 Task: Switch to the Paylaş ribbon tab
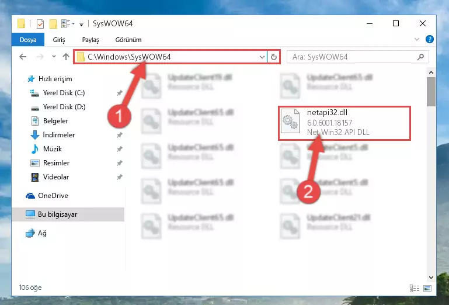91,40
